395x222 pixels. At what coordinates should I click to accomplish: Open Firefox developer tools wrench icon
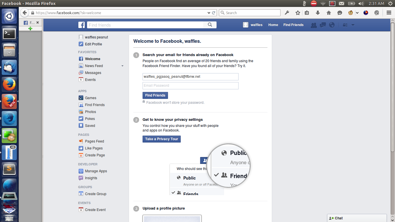tap(287, 13)
